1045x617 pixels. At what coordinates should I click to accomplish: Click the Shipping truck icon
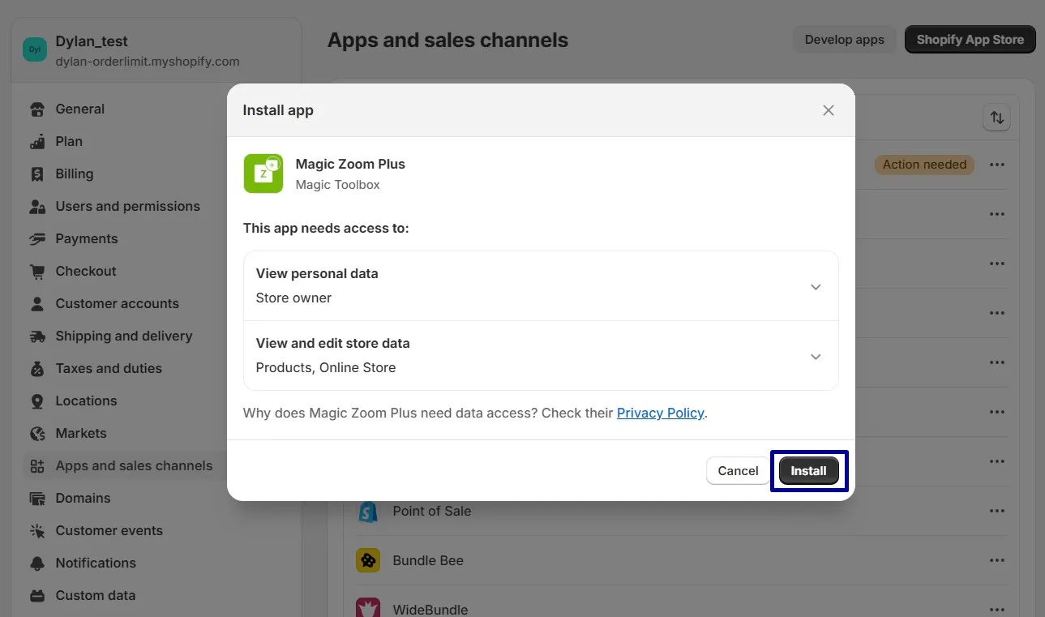tap(37, 336)
